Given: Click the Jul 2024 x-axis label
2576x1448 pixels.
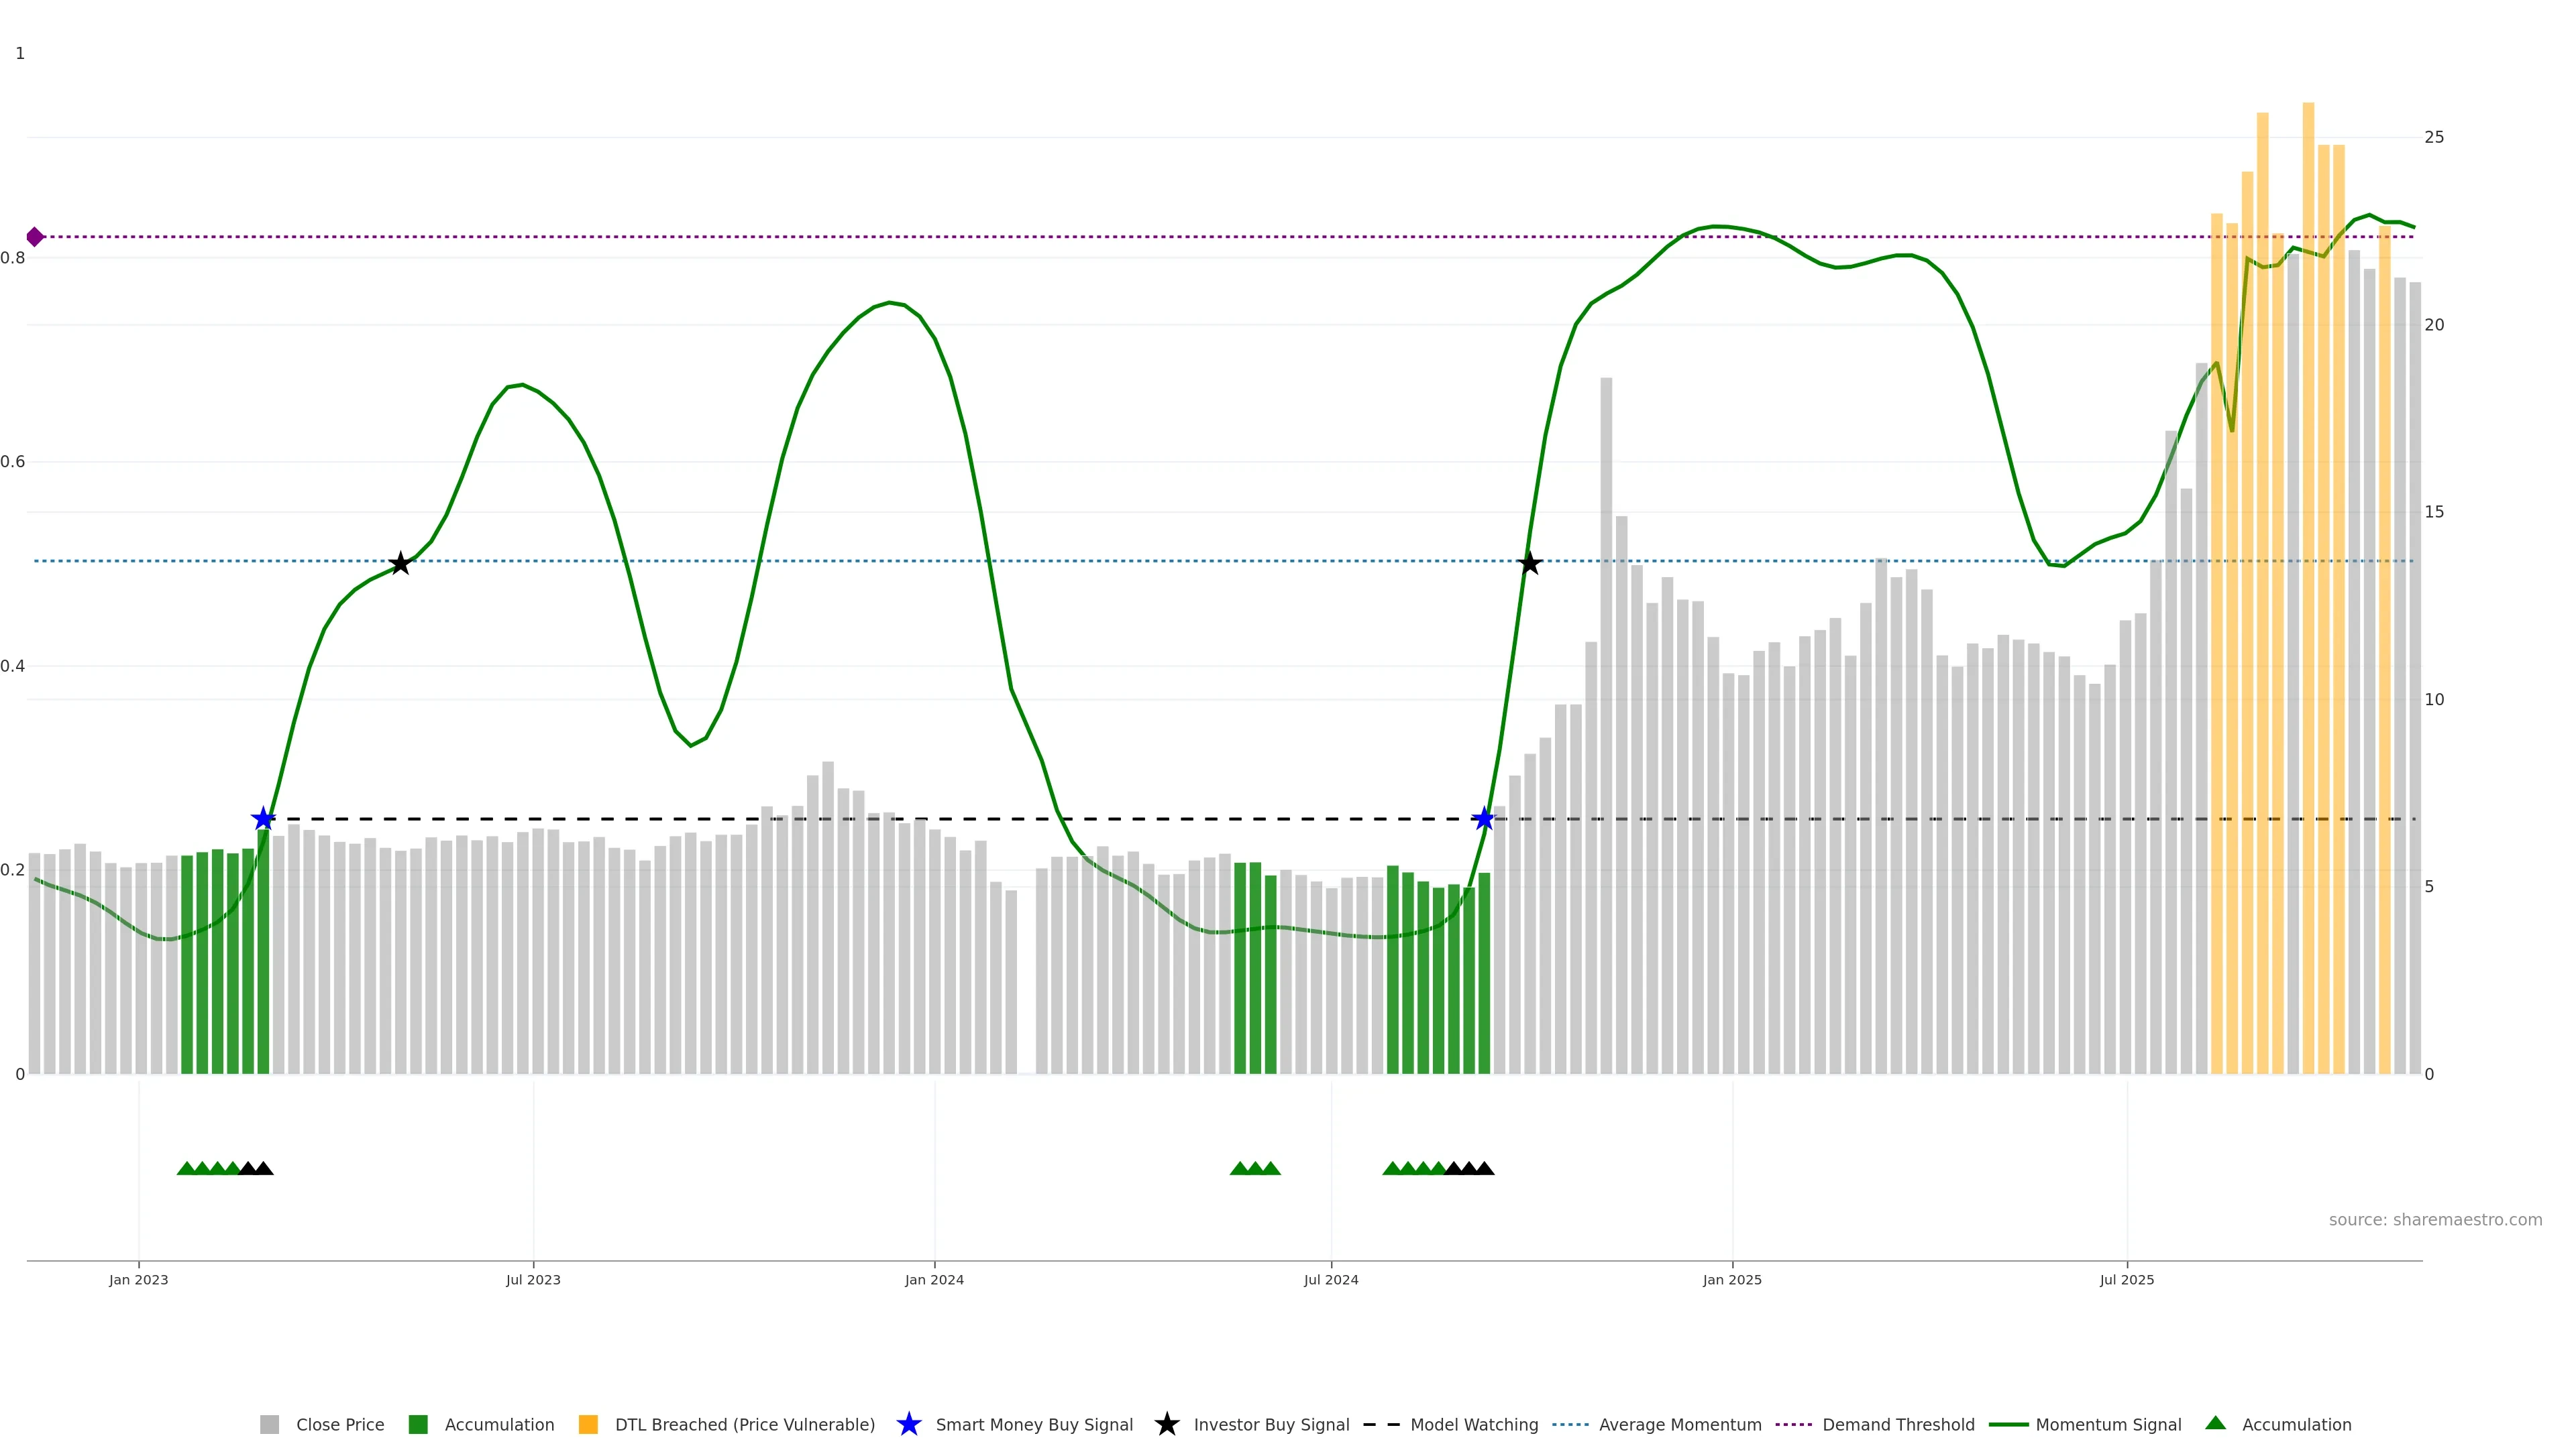Looking at the screenshot, I should coord(1330,1280).
